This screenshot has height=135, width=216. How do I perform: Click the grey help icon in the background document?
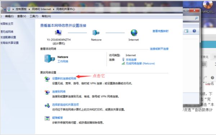[212, 78]
